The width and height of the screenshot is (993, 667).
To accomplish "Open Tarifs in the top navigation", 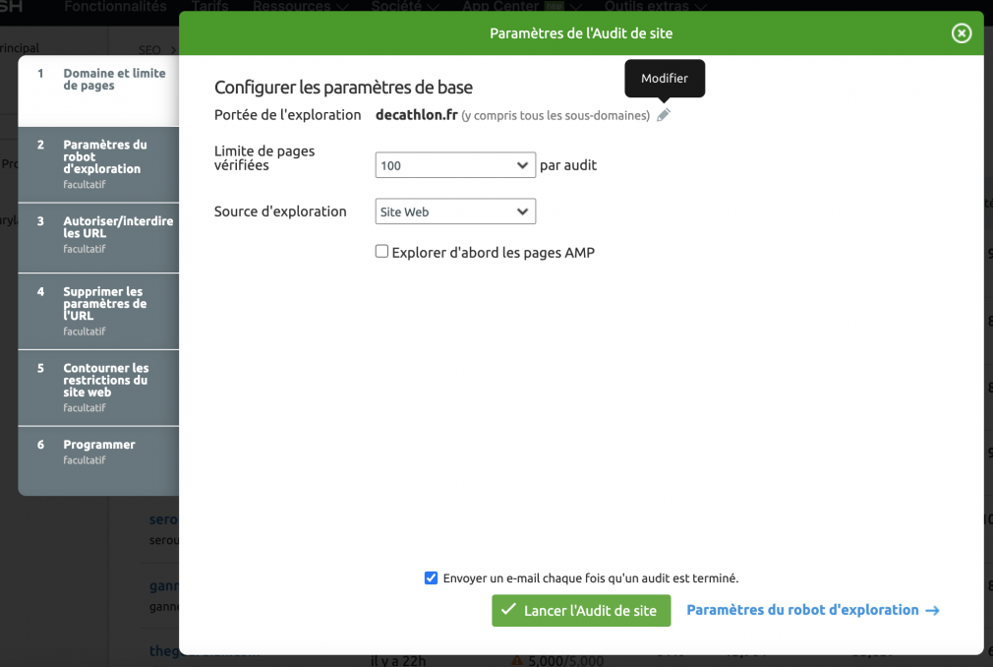I will 209,6.
